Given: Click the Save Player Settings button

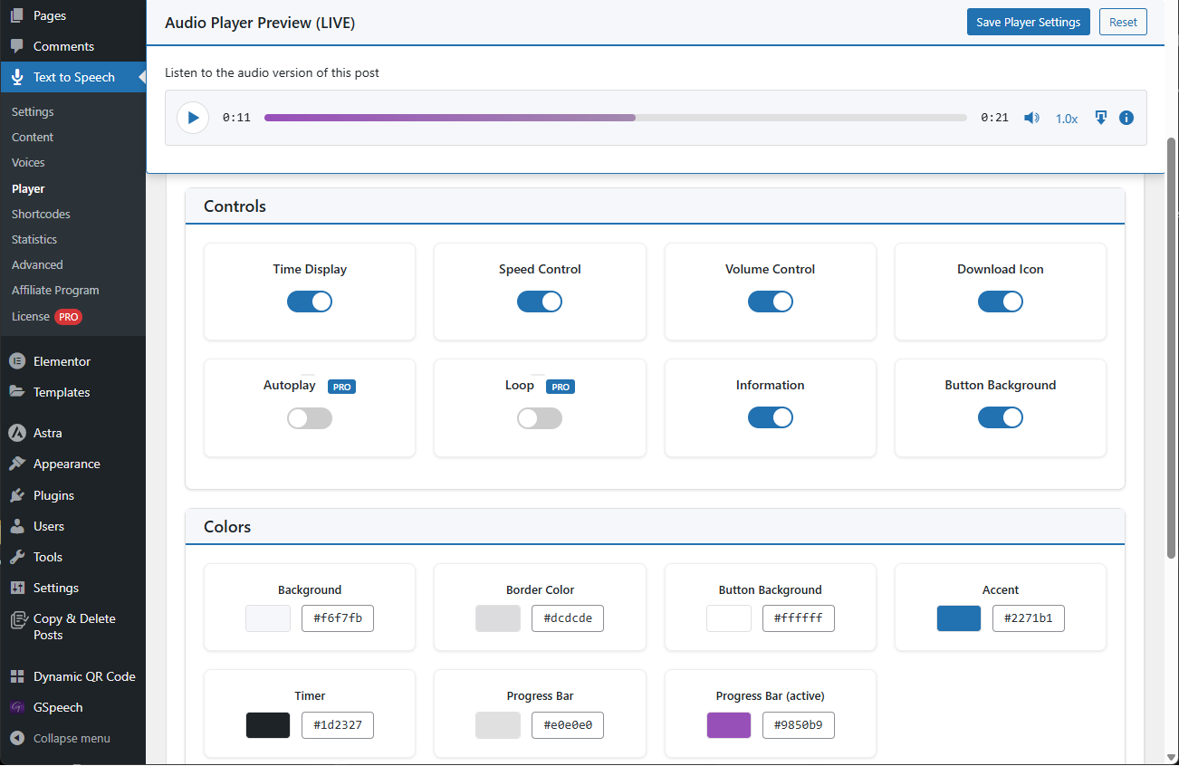Looking at the screenshot, I should point(1029,23).
